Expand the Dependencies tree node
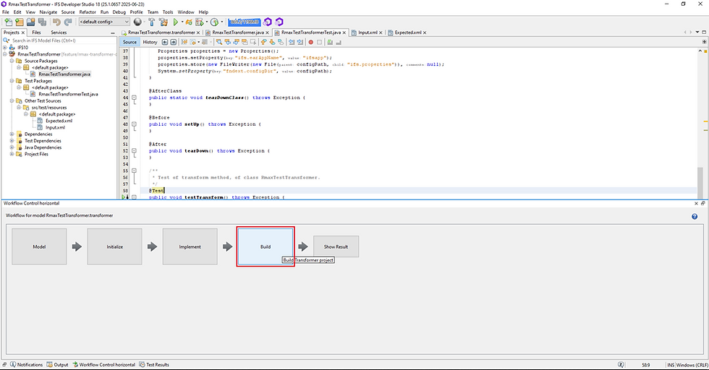The image size is (709, 370). 12,134
